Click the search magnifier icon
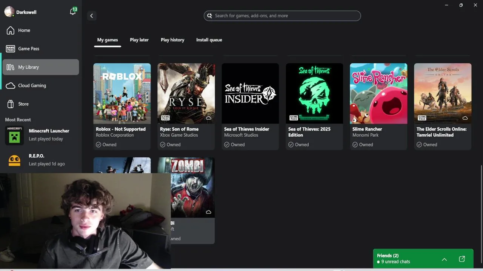483x271 pixels. [210, 16]
